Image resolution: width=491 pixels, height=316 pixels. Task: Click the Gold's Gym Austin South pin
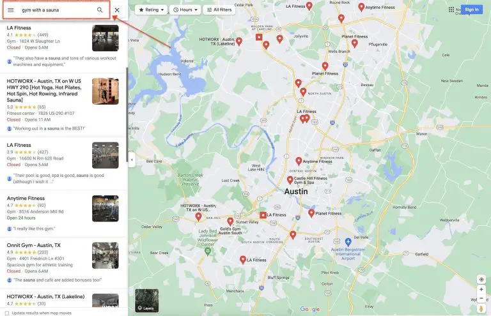tap(230, 222)
